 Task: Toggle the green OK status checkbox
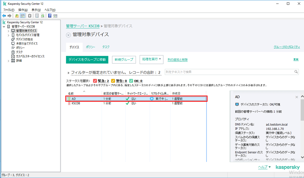coord(131,81)
